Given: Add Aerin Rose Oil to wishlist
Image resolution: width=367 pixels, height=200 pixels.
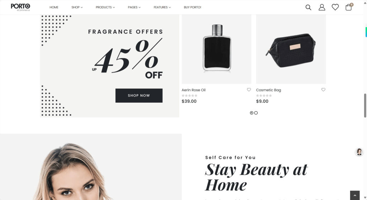Looking at the screenshot, I should tap(249, 90).
